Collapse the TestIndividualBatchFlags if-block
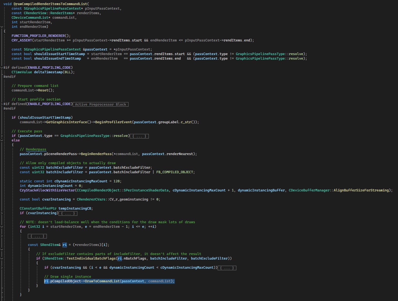Viewport: 398px width, 301px height. tap(2, 258)
